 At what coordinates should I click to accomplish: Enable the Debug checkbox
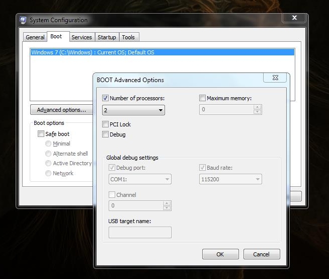105,134
